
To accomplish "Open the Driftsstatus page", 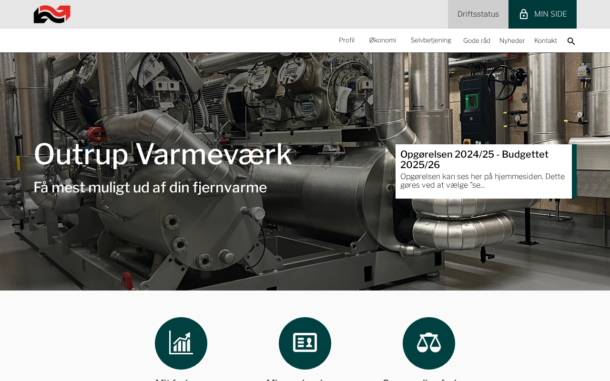I will 478,14.
